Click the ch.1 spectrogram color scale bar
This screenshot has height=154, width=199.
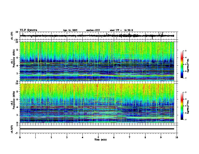point(182,64)
